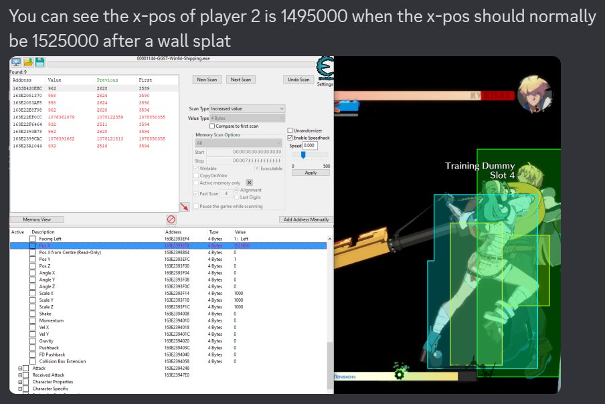Select the Alignment radio button
605x404 pixels.
(236, 190)
